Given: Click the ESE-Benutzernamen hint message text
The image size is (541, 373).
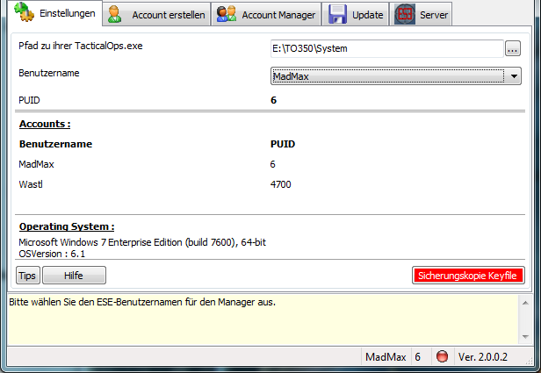Looking at the screenshot, I should (142, 302).
